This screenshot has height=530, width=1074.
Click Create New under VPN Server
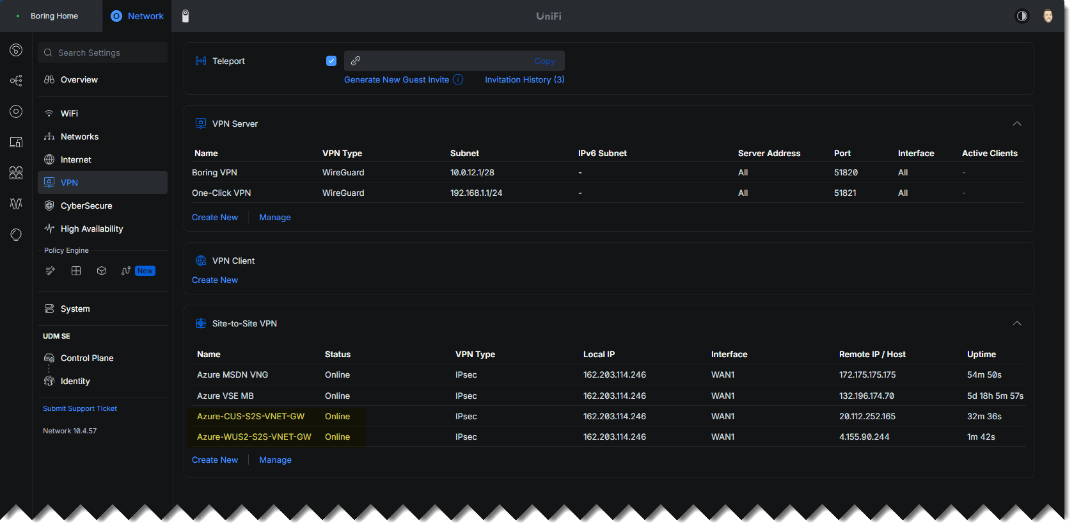pyautogui.click(x=215, y=217)
